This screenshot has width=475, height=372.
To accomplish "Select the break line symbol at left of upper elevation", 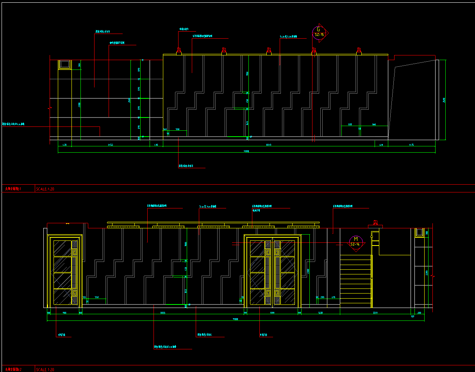I will coord(50,108).
